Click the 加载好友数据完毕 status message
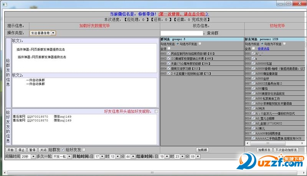Image resolution: width=307 pixels, height=176 pixels. [x=94, y=26]
